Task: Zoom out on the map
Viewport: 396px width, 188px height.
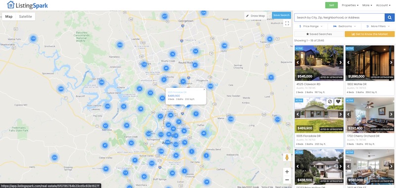Action: 287,180
